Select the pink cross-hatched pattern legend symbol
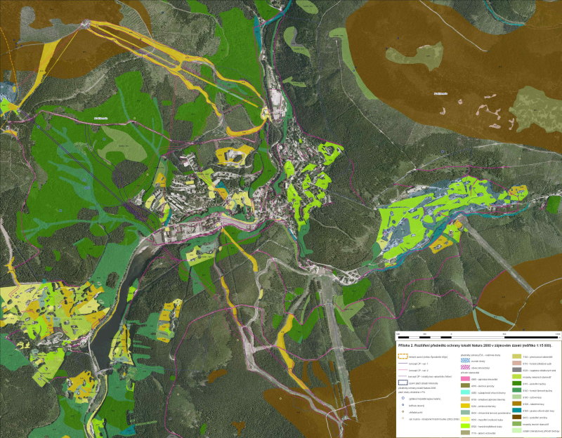Screen dimensions: 562x438 coord(465,367)
